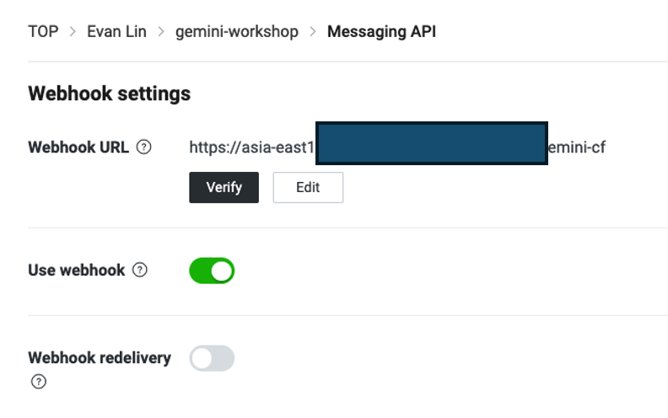Viewport: 668px width, 418px height.
Task: Click the Webhook URL label
Action: coord(78,147)
